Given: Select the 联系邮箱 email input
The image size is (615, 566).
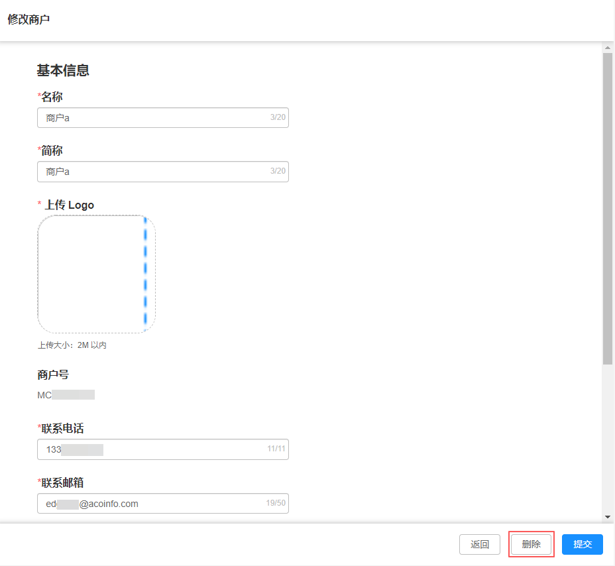Looking at the screenshot, I should (156, 504).
